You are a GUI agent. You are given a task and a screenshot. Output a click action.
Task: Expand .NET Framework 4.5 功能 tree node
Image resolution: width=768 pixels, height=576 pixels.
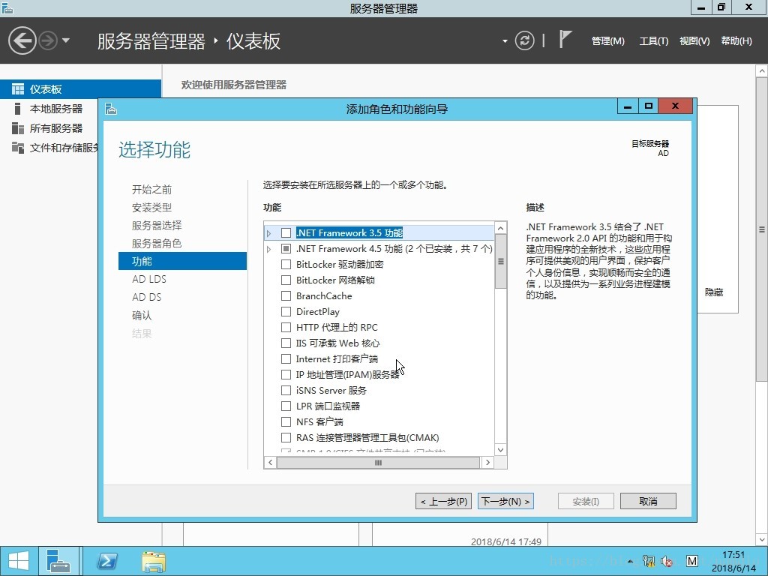tap(269, 249)
